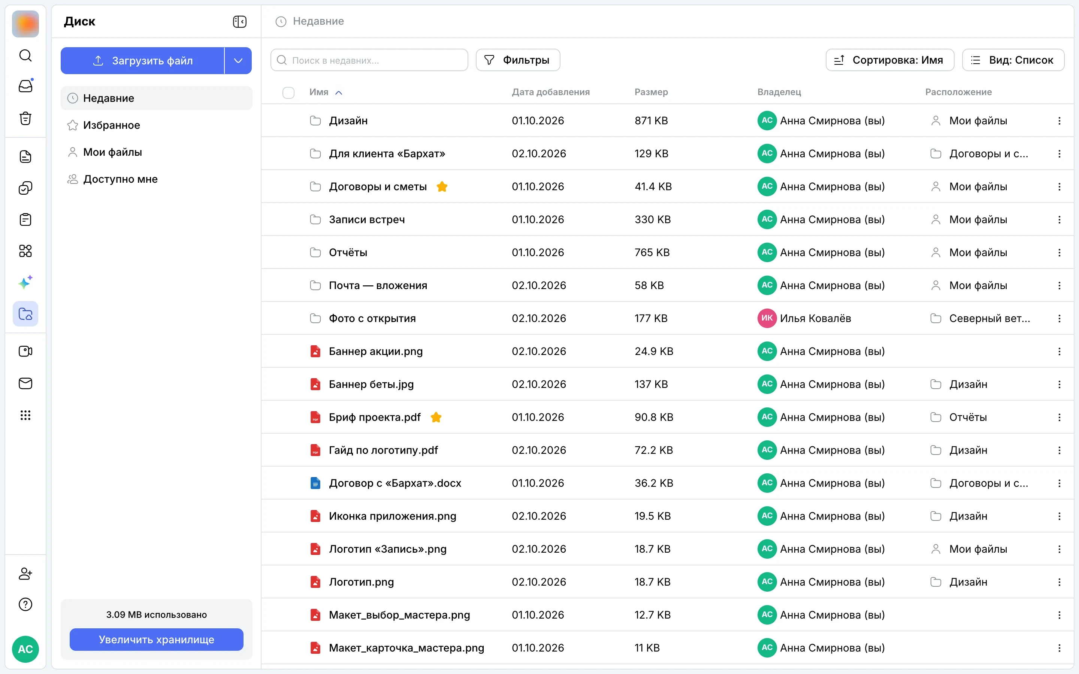Open Доступно мне in the sidebar
The image size is (1079, 674).
click(157, 179)
